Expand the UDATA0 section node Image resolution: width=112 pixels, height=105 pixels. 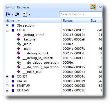point(7,90)
